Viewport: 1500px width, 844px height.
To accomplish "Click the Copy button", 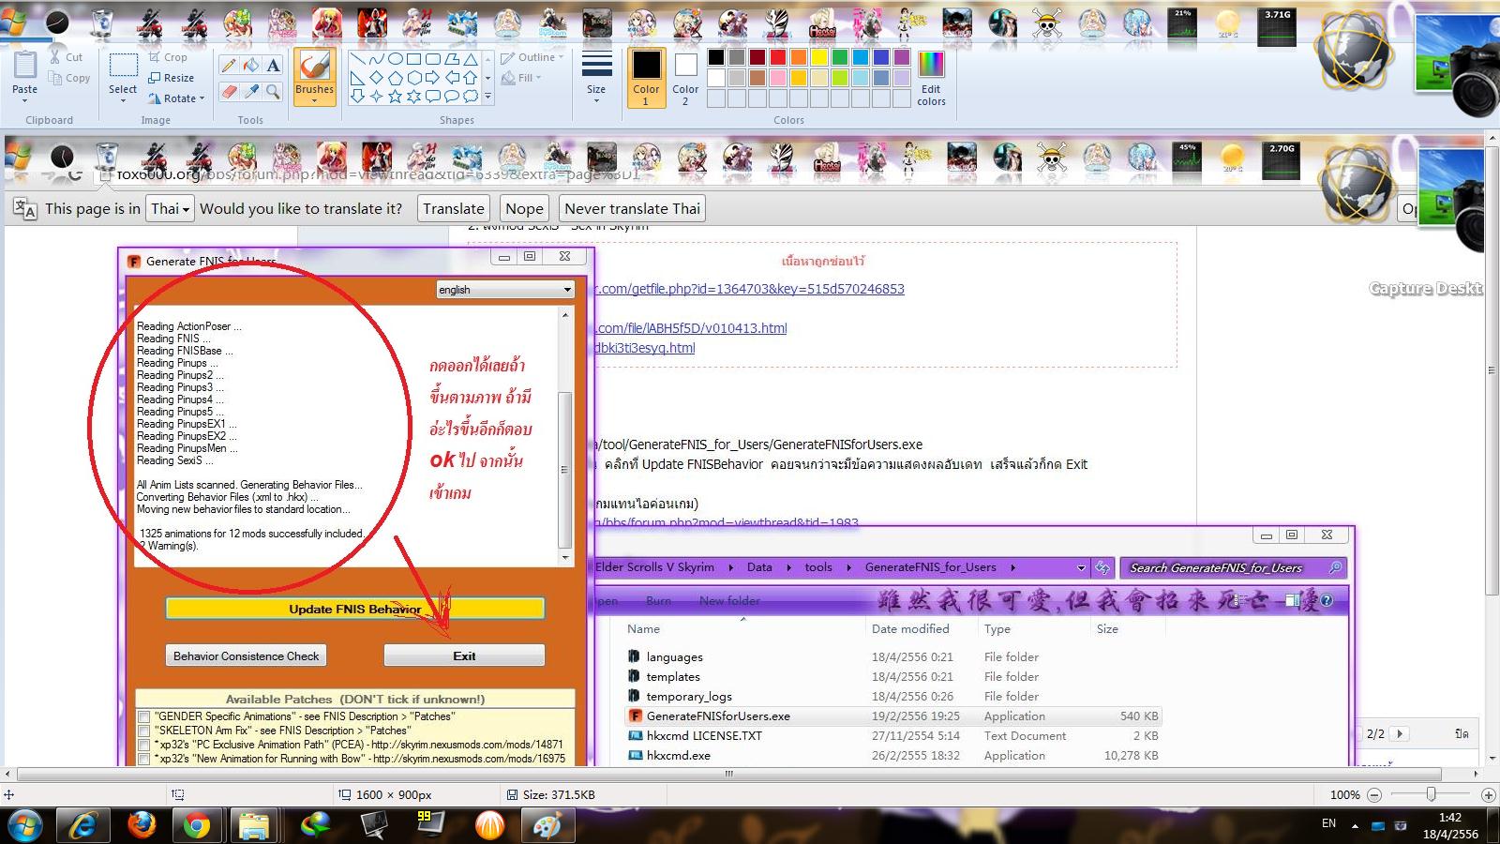I will click(x=70, y=79).
